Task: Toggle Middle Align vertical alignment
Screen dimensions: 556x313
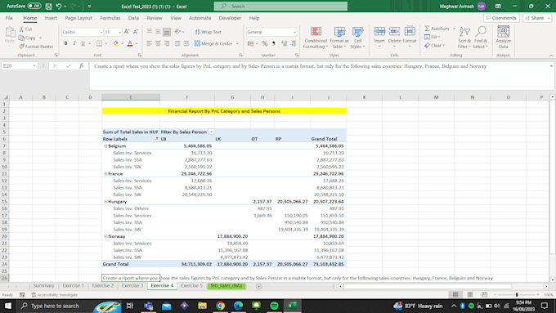Action: coord(158,32)
